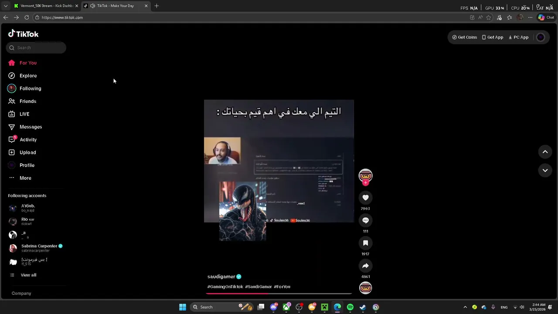Screen dimensions: 558x314
Task: Go back in the browser
Action: coord(6,17)
